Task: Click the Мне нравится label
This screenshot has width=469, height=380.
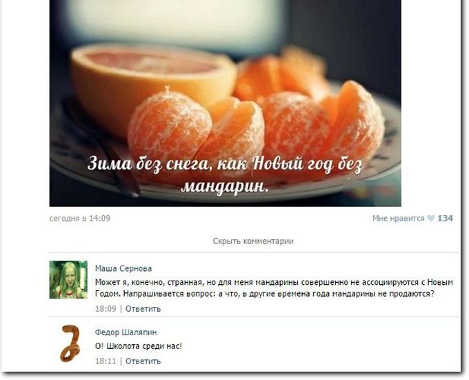Action: (399, 219)
